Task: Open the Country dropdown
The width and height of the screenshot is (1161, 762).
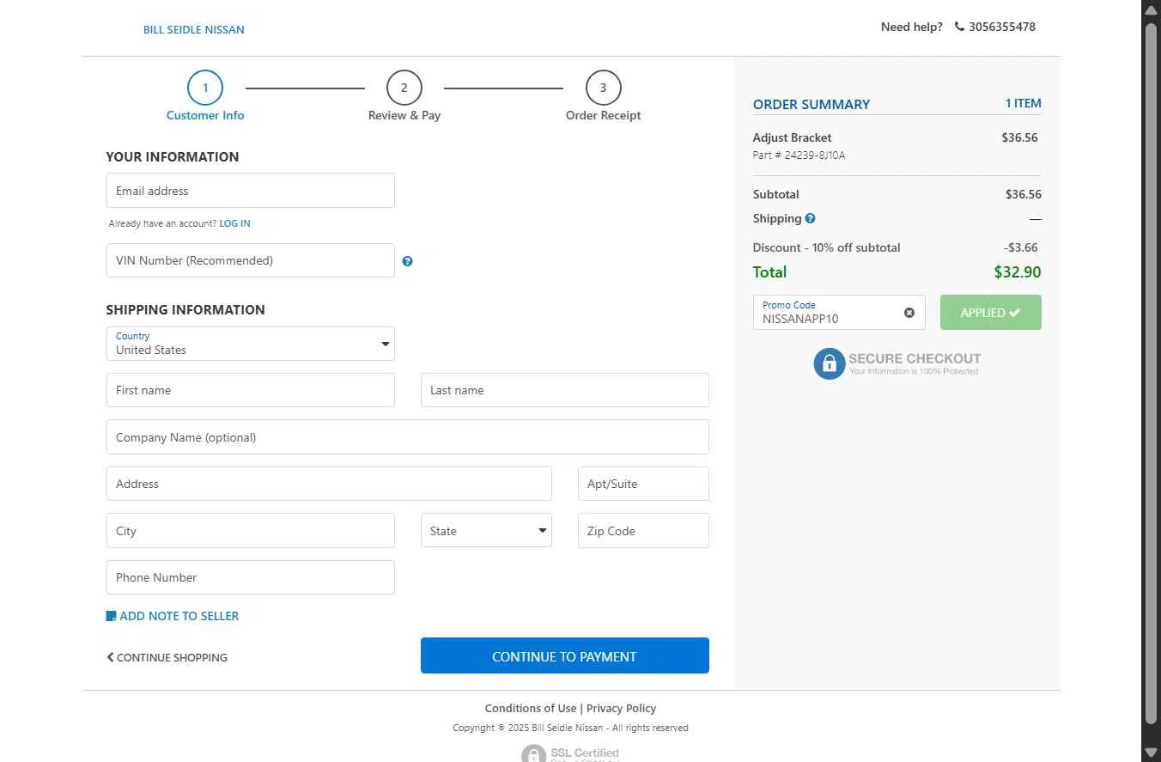Action: 250,344
